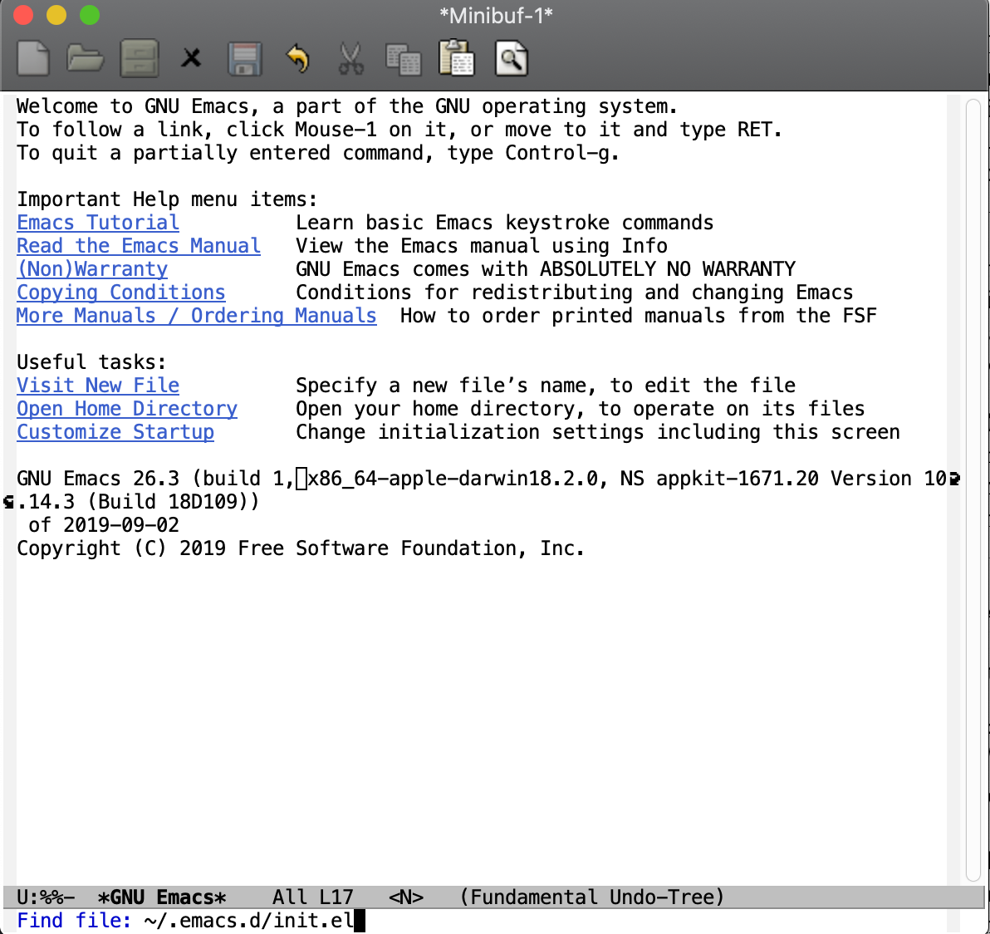Click More Manuals / Ordering Manuals
Screen dimensions: 990x934
(196, 315)
